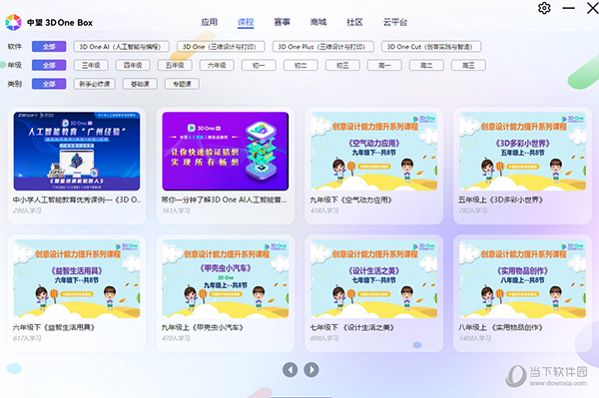Click the title 九年级上《甲壳虫小汽车》
Screen dimensions: 599x398
[x=203, y=327]
